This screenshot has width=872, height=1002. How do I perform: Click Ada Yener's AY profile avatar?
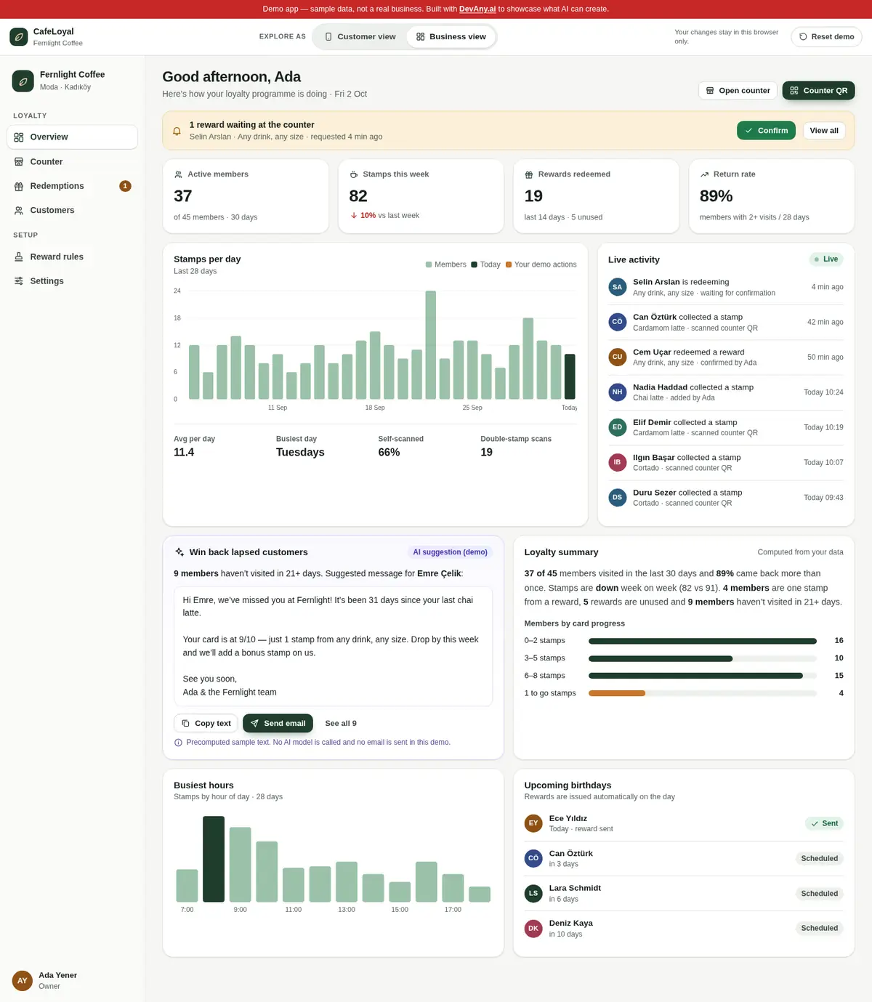coord(23,981)
